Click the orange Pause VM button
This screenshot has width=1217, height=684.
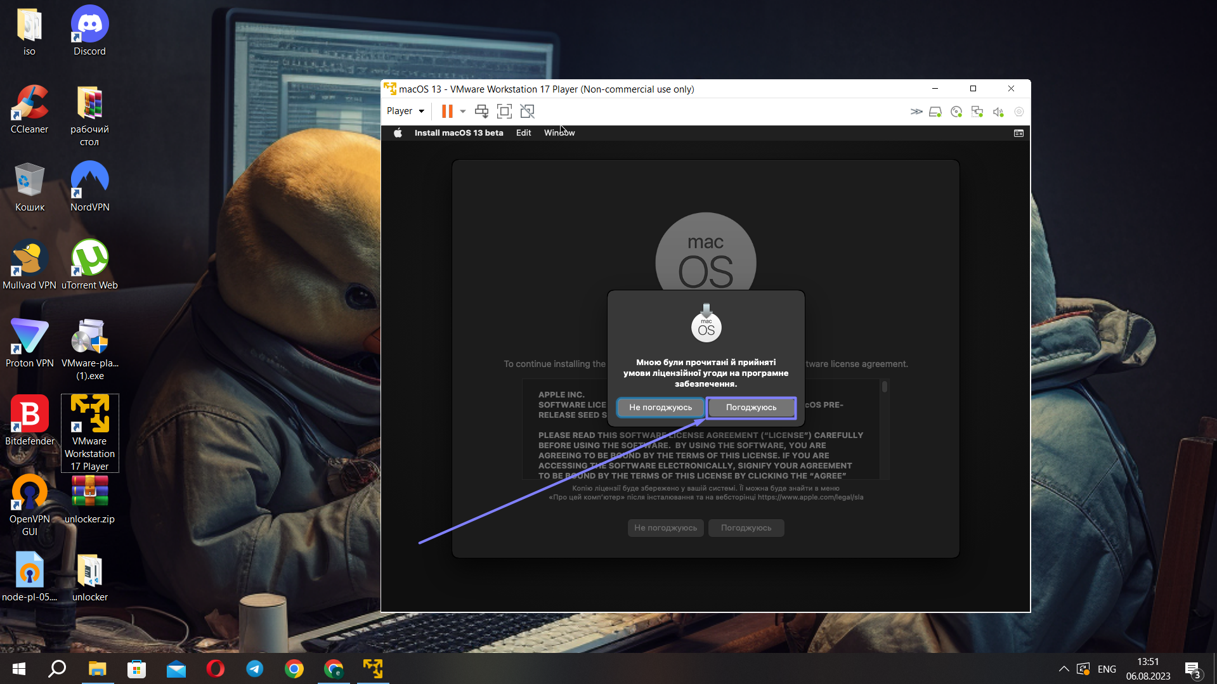[447, 112]
